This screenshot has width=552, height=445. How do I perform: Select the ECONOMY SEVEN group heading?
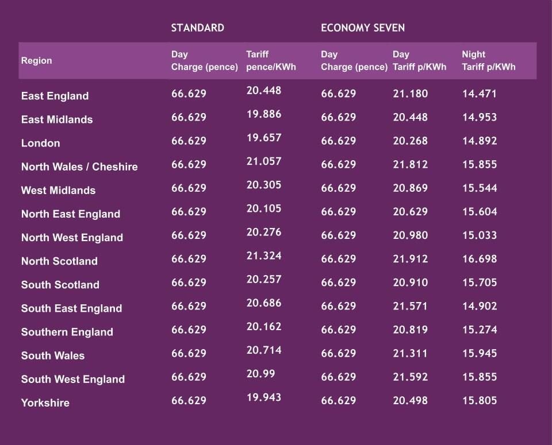pos(363,28)
